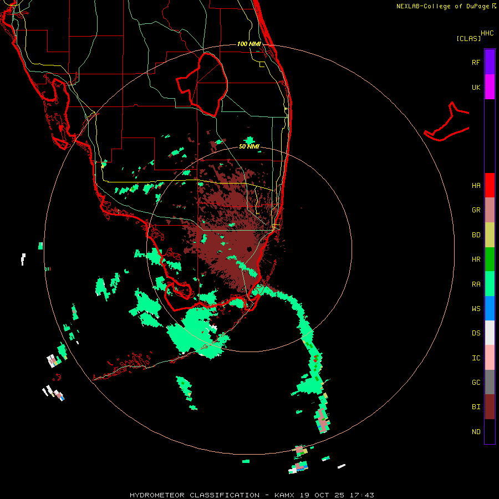Viewport: 499px width, 499px height.
Task: Click the BI legend label
Action: [x=476, y=407]
